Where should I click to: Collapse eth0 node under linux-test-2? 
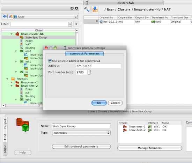pyautogui.click(x=16, y=99)
